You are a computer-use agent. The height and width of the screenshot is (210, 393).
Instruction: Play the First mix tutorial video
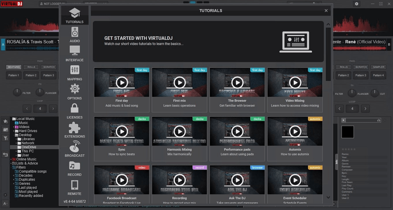[x=179, y=82]
